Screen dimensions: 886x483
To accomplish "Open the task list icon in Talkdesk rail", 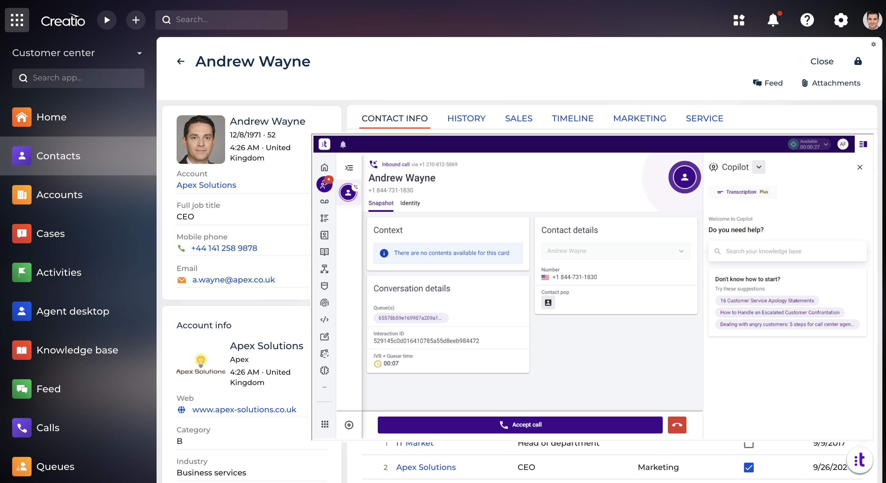I will (324, 218).
